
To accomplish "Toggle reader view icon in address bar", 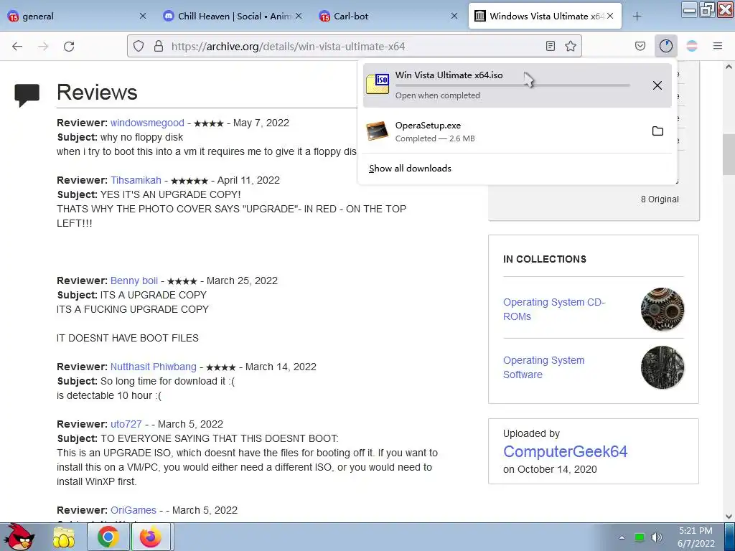I will (x=551, y=46).
